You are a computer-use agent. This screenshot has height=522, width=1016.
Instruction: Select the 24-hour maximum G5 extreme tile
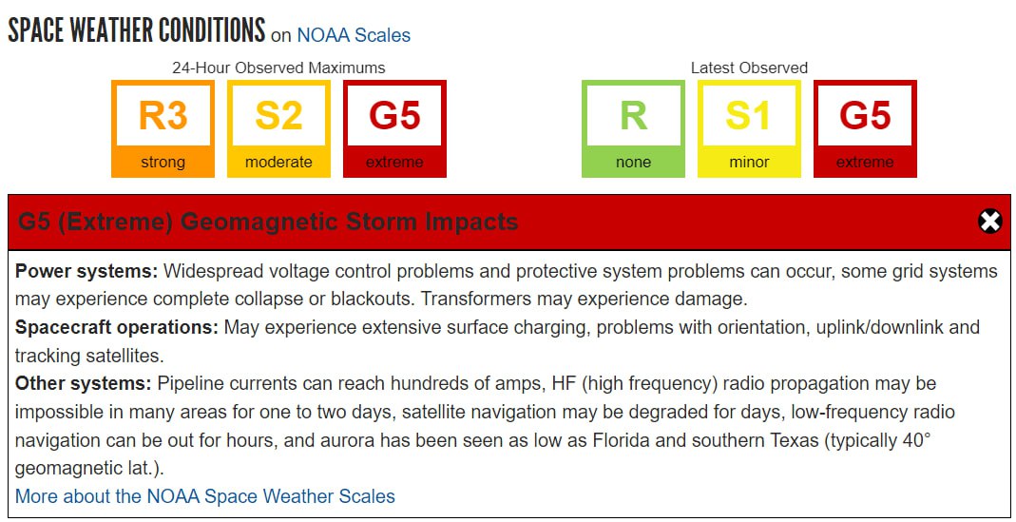tap(394, 128)
